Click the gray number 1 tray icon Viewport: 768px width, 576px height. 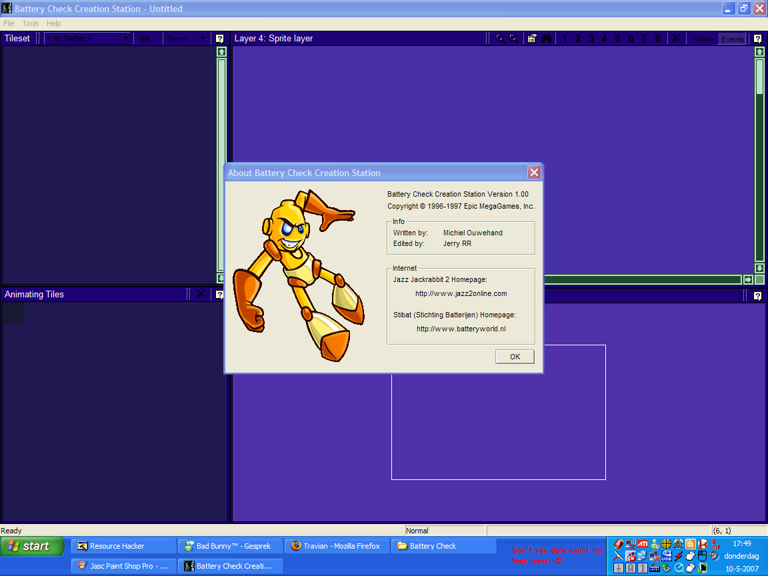(643, 568)
